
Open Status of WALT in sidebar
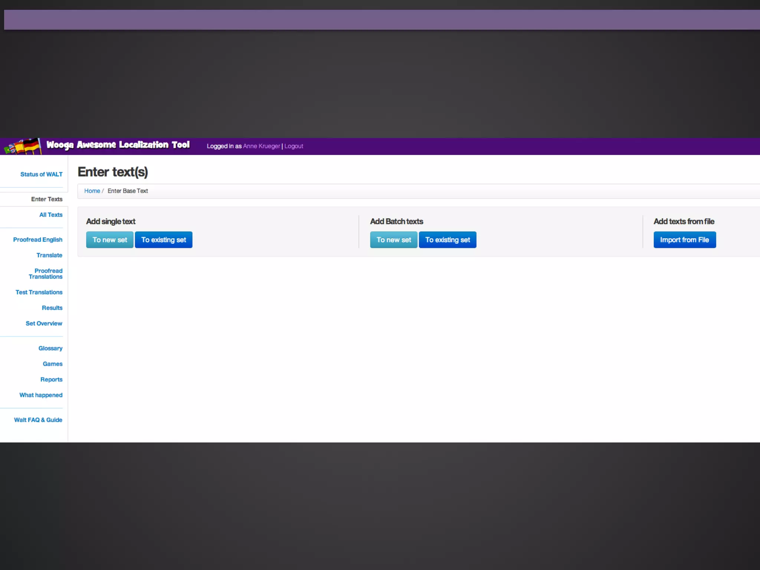click(x=41, y=174)
